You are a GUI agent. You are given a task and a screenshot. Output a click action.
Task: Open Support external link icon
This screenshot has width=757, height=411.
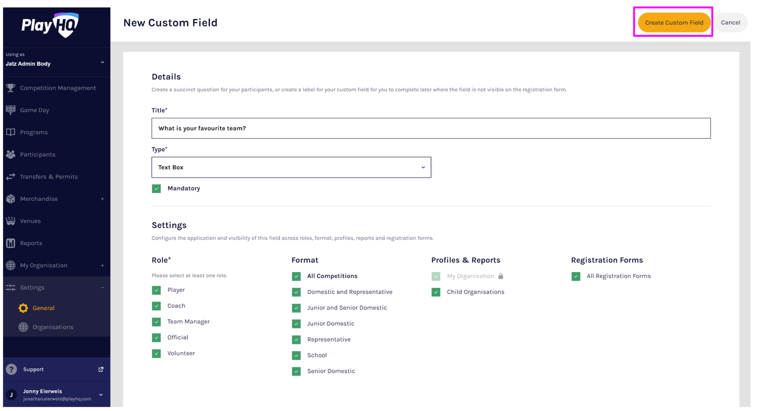[x=101, y=370]
